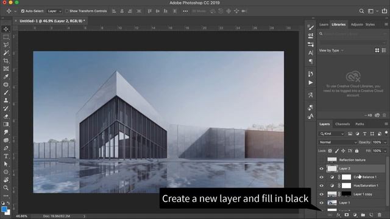
Task: Click the Layer 1 copy black mask thumbnail
Action: click(347, 194)
